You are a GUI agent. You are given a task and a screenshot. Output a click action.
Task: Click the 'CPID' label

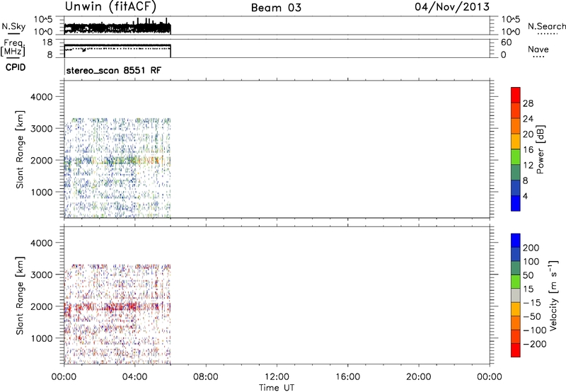(x=16, y=67)
